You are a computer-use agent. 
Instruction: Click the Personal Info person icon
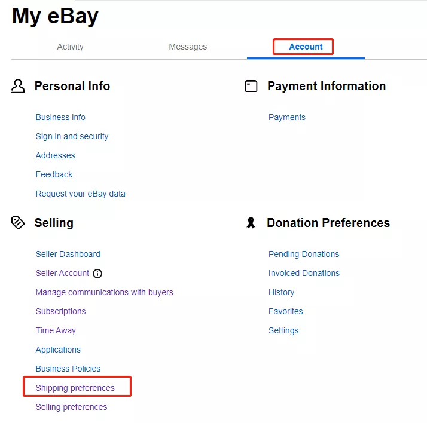[x=18, y=87]
